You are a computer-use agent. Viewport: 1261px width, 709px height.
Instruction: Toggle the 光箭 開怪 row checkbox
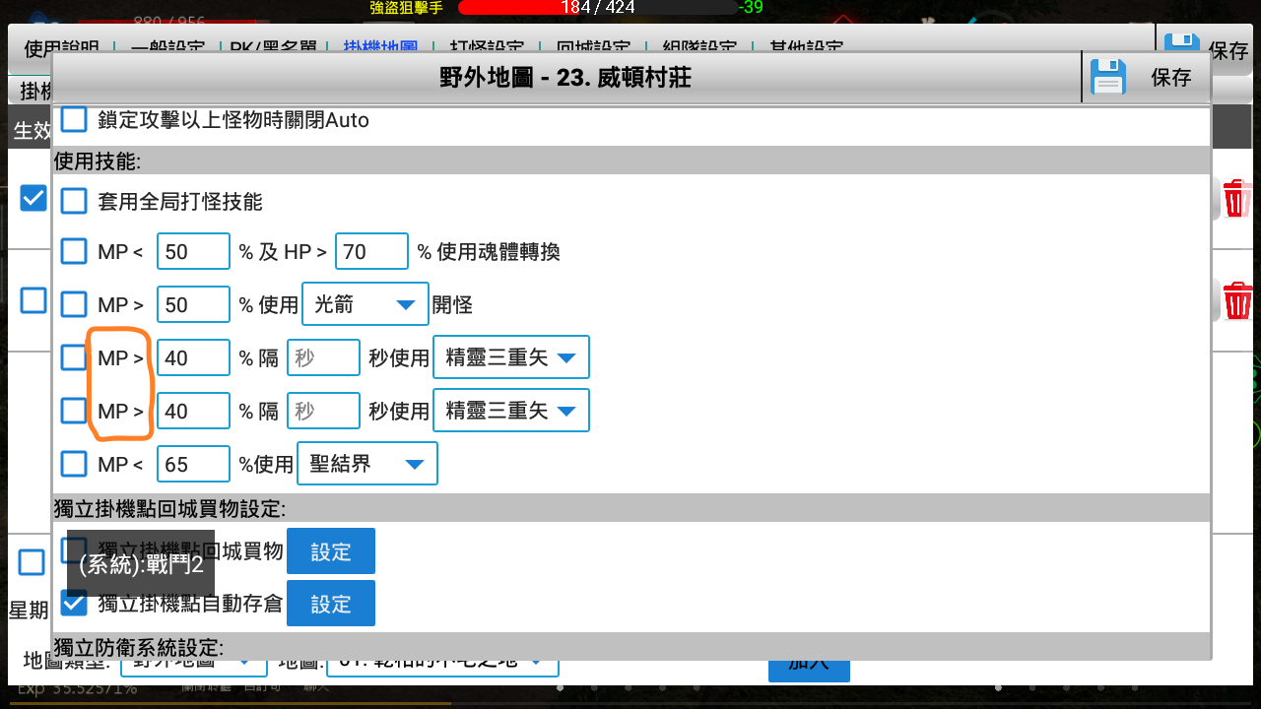click(74, 304)
